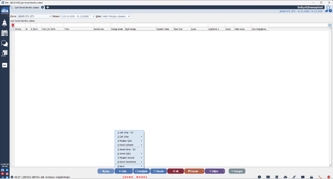Click the Vazgeç cancel button
The image size is (333, 179).
[x=237, y=171]
